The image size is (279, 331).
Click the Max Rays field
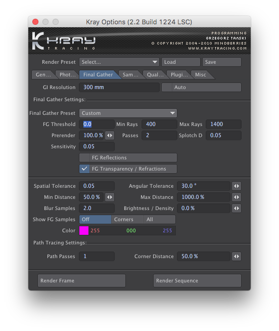coord(223,125)
